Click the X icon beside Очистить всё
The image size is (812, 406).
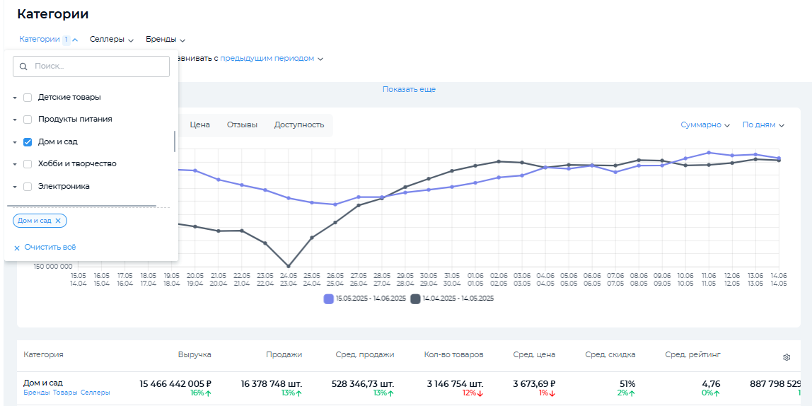[17, 248]
